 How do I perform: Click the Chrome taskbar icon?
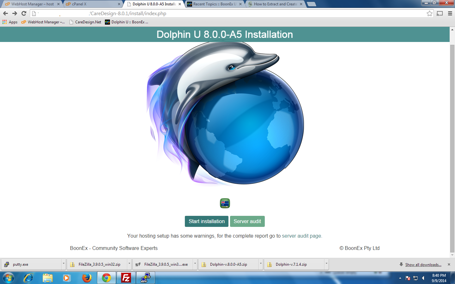(106, 278)
